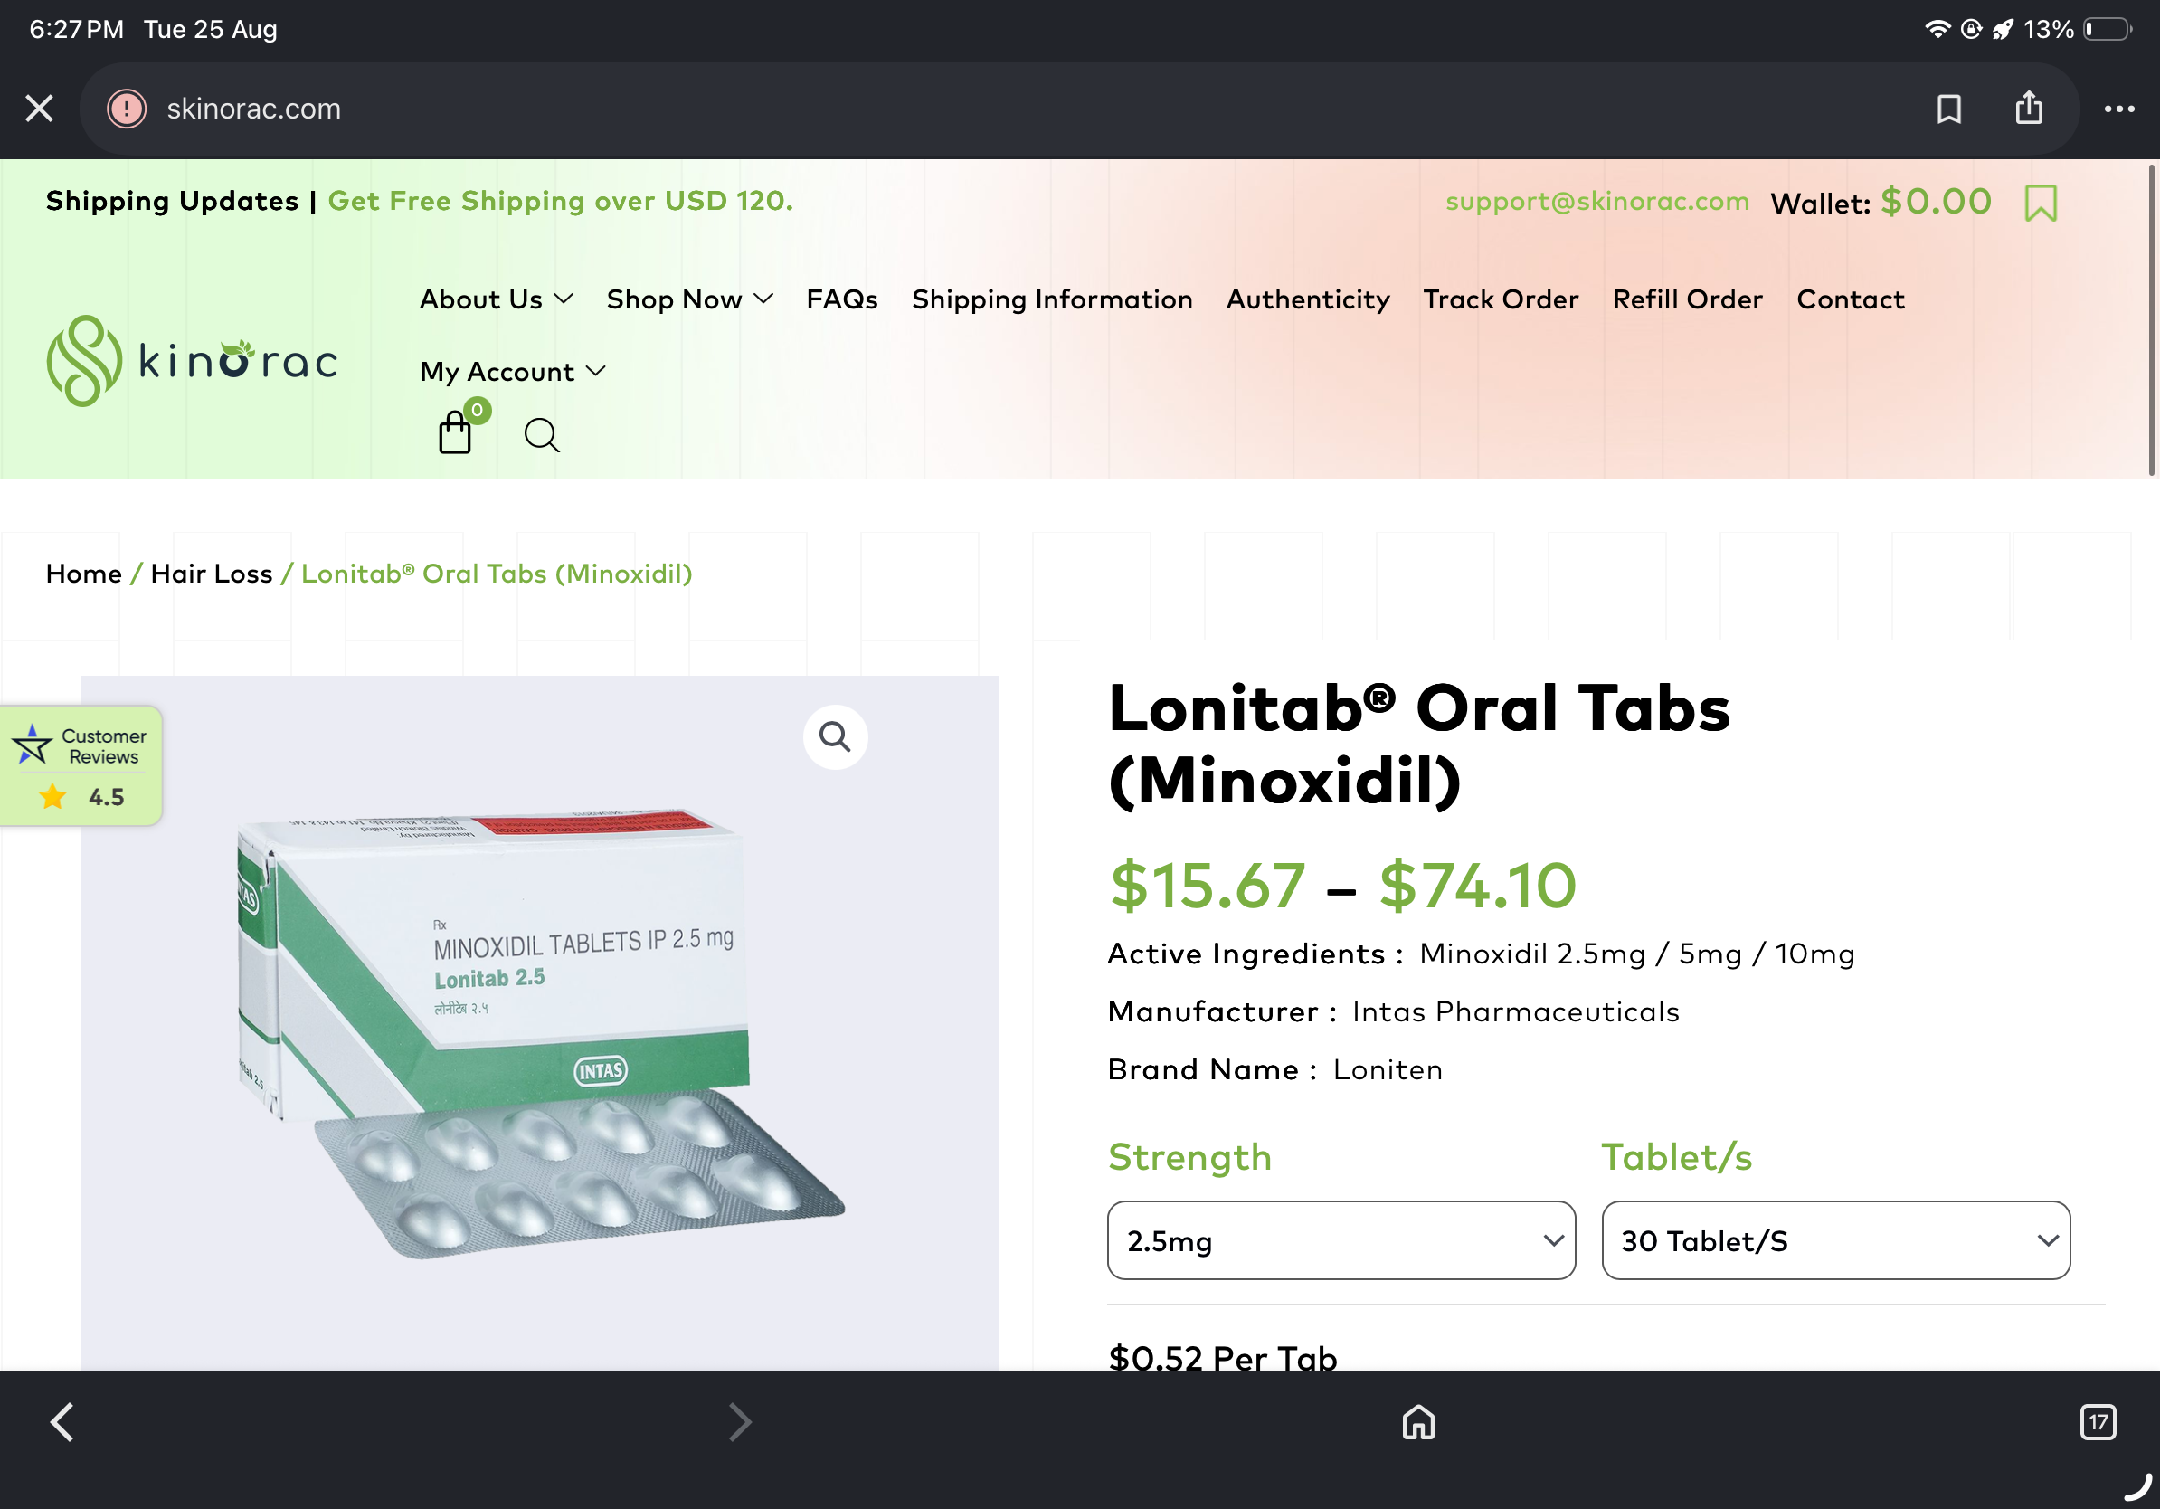This screenshot has height=1509, width=2160.
Task: Open the browser three-dot menu
Action: (x=2118, y=109)
